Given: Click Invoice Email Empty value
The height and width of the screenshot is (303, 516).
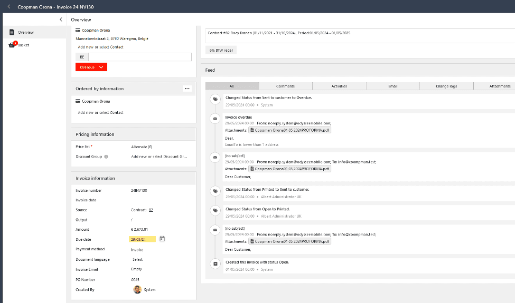Looking at the screenshot, I should [136, 269].
